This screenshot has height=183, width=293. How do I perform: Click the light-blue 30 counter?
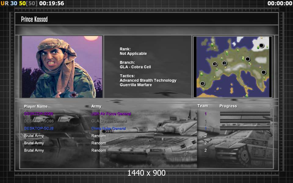tap(14, 3)
